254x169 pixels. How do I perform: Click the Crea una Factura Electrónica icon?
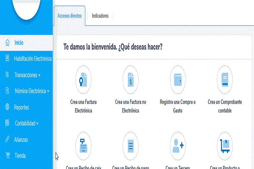click(83, 80)
